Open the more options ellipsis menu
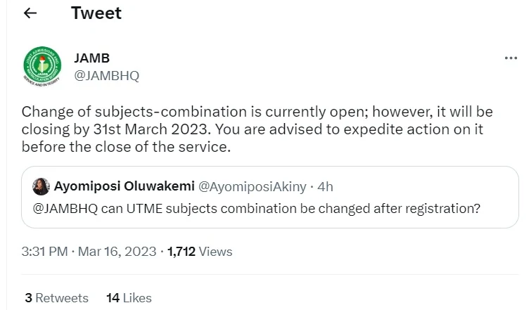This screenshot has height=310, width=529. tap(511, 58)
